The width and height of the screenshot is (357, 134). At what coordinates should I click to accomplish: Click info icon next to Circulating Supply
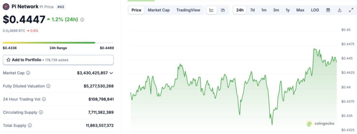(x=41, y=112)
